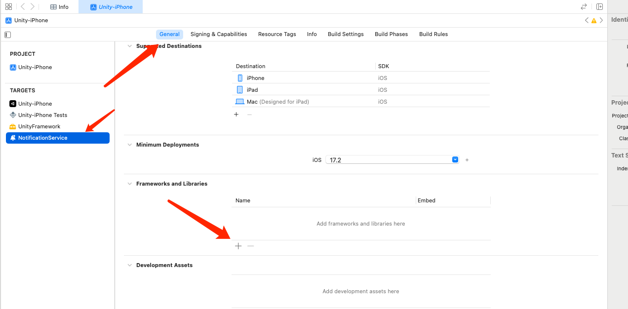The height and width of the screenshot is (309, 628).
Task: Add another minimum deployment with plus
Action: tap(467, 160)
